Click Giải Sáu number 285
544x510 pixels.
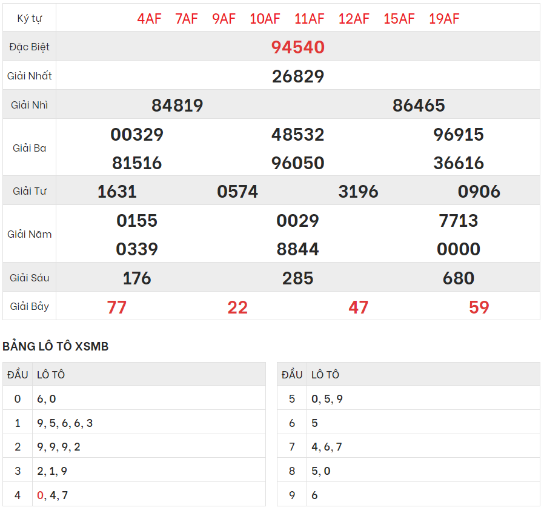(298, 278)
